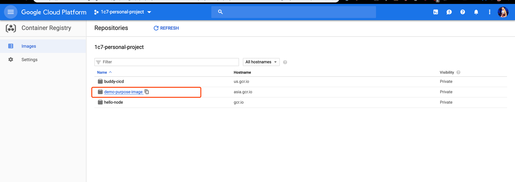515x182 pixels.
Task: Open the hamburger navigation menu
Action: pyautogui.click(x=11, y=12)
